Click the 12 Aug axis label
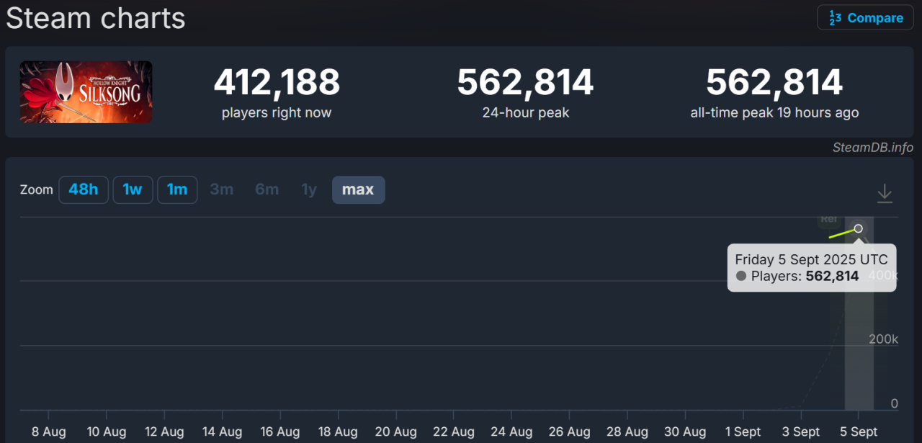 coord(164,431)
